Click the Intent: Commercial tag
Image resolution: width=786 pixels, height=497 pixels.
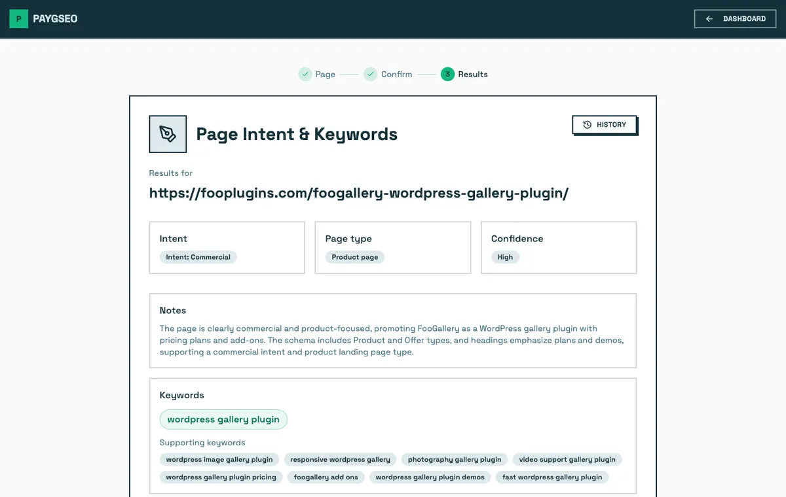tap(198, 257)
